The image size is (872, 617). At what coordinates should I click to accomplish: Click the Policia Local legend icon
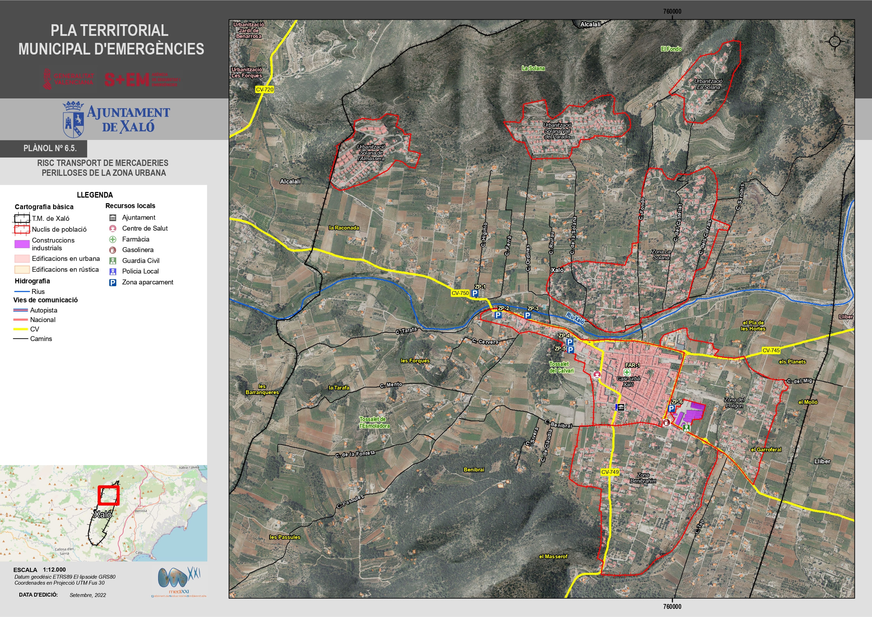(113, 271)
